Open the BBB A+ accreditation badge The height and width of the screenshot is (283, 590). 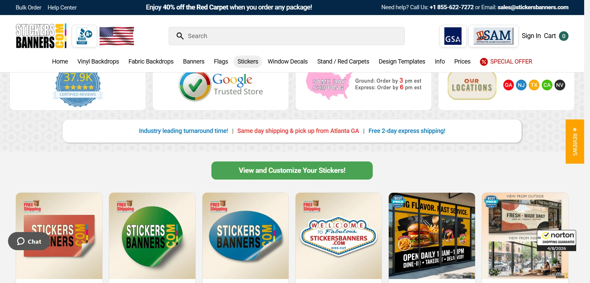84,36
